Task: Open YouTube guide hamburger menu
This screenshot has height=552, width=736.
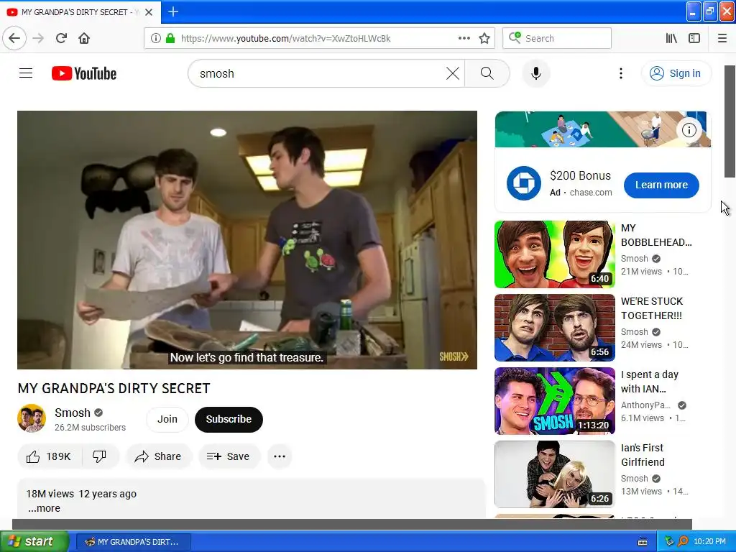Action: point(26,73)
